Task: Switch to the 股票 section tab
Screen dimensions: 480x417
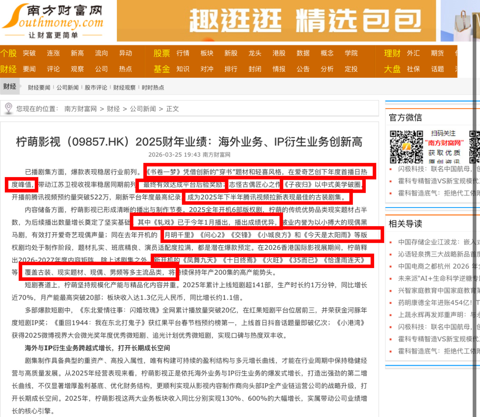Action: point(162,53)
